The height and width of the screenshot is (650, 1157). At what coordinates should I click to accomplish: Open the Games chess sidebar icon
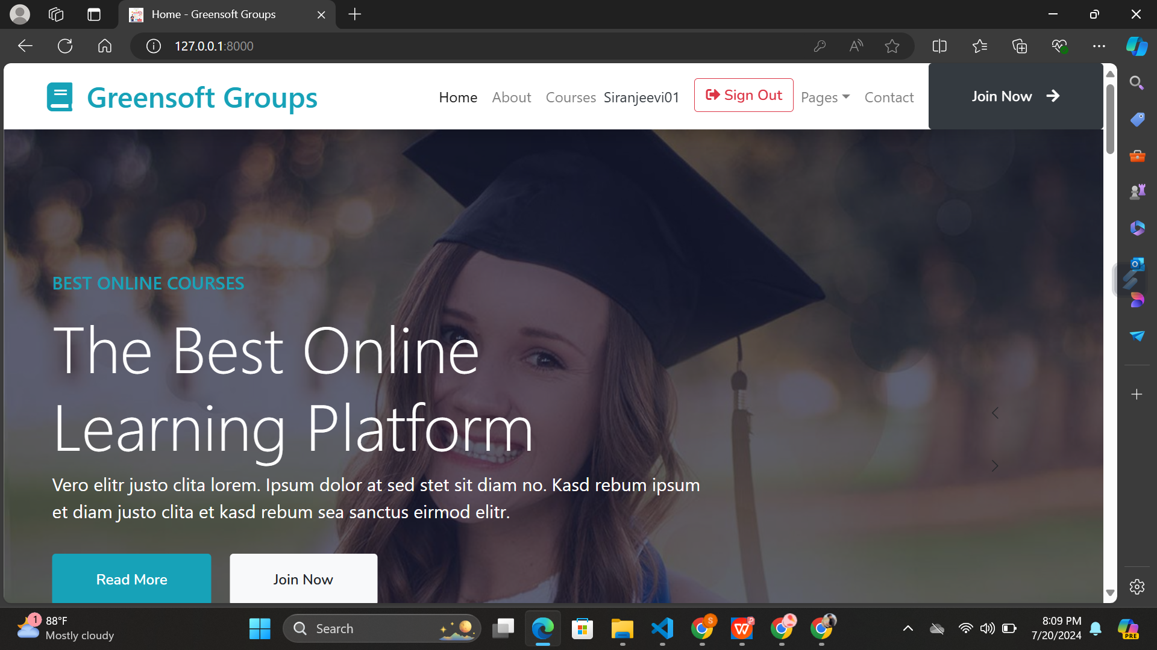[1137, 191]
